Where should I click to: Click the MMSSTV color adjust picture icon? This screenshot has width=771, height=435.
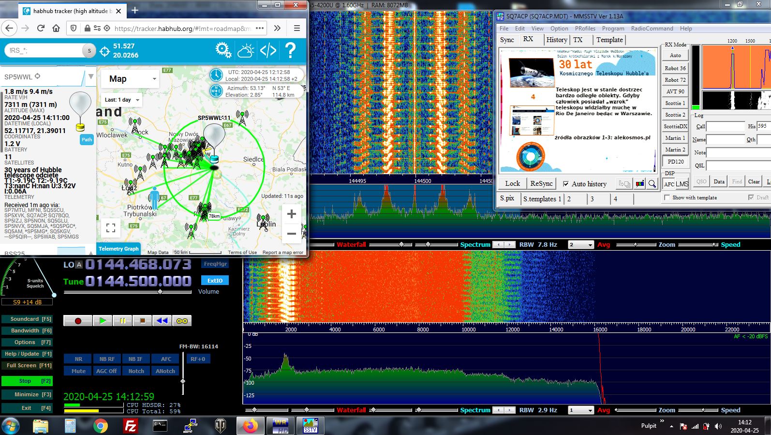[640, 184]
